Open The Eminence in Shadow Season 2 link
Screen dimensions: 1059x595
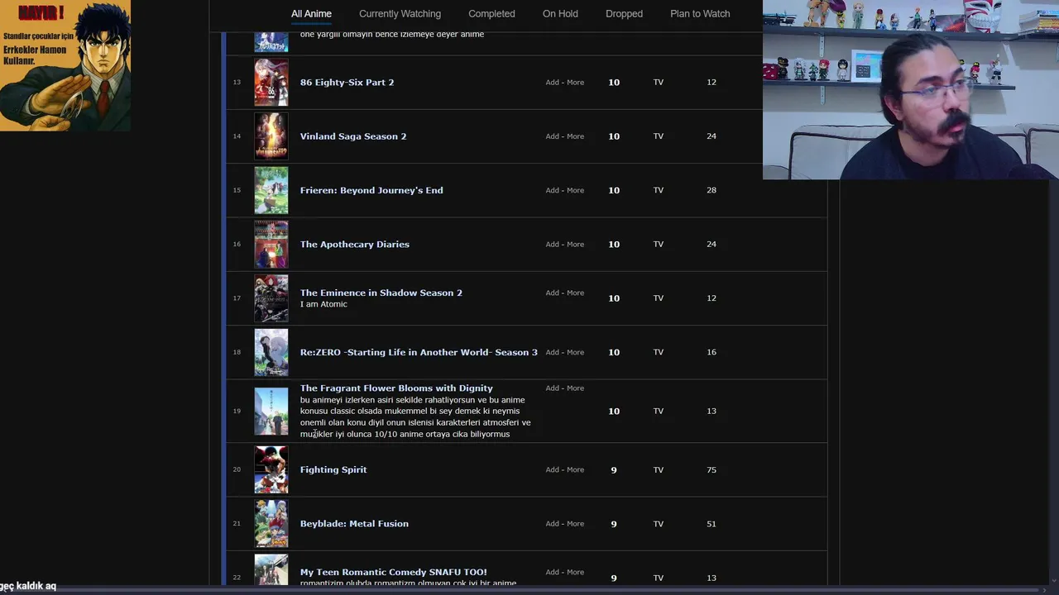coord(381,293)
